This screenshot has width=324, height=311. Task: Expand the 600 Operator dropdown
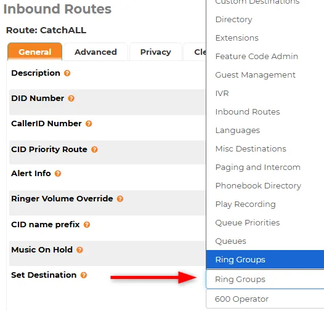click(x=265, y=299)
